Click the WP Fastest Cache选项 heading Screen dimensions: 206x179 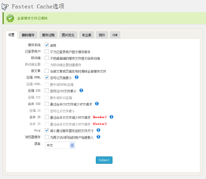[34, 6]
